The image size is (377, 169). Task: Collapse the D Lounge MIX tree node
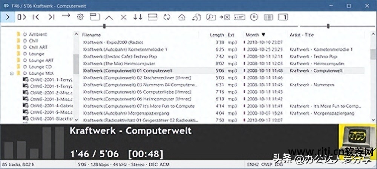(12, 74)
